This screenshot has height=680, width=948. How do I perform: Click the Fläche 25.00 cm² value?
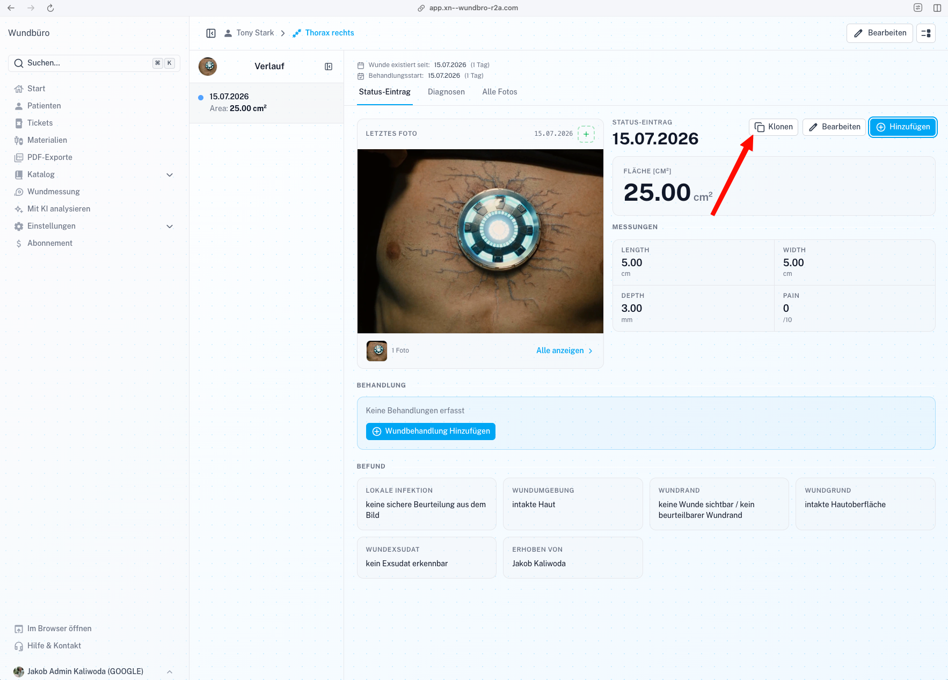click(x=668, y=193)
